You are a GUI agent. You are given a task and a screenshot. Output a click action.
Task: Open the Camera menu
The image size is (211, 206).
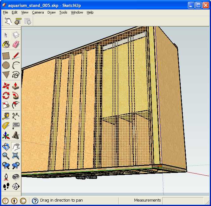(x=38, y=12)
